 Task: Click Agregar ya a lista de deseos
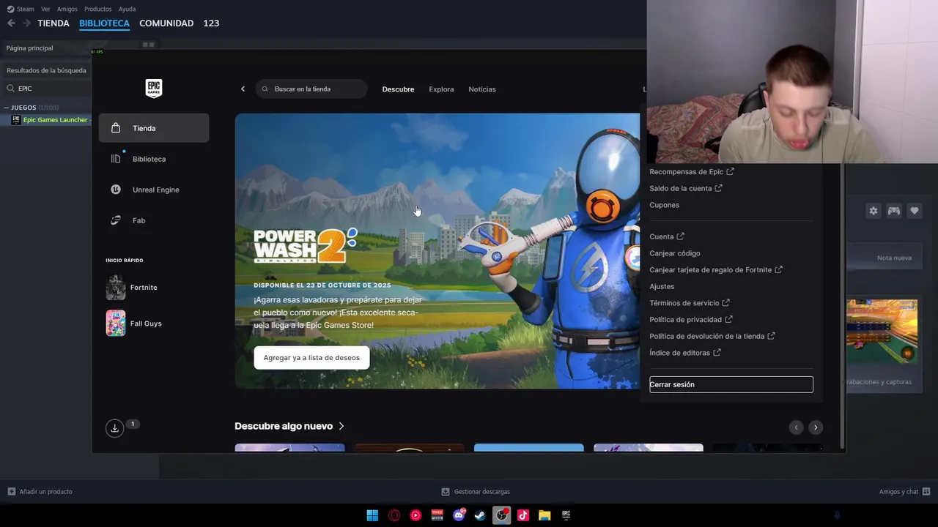311,358
